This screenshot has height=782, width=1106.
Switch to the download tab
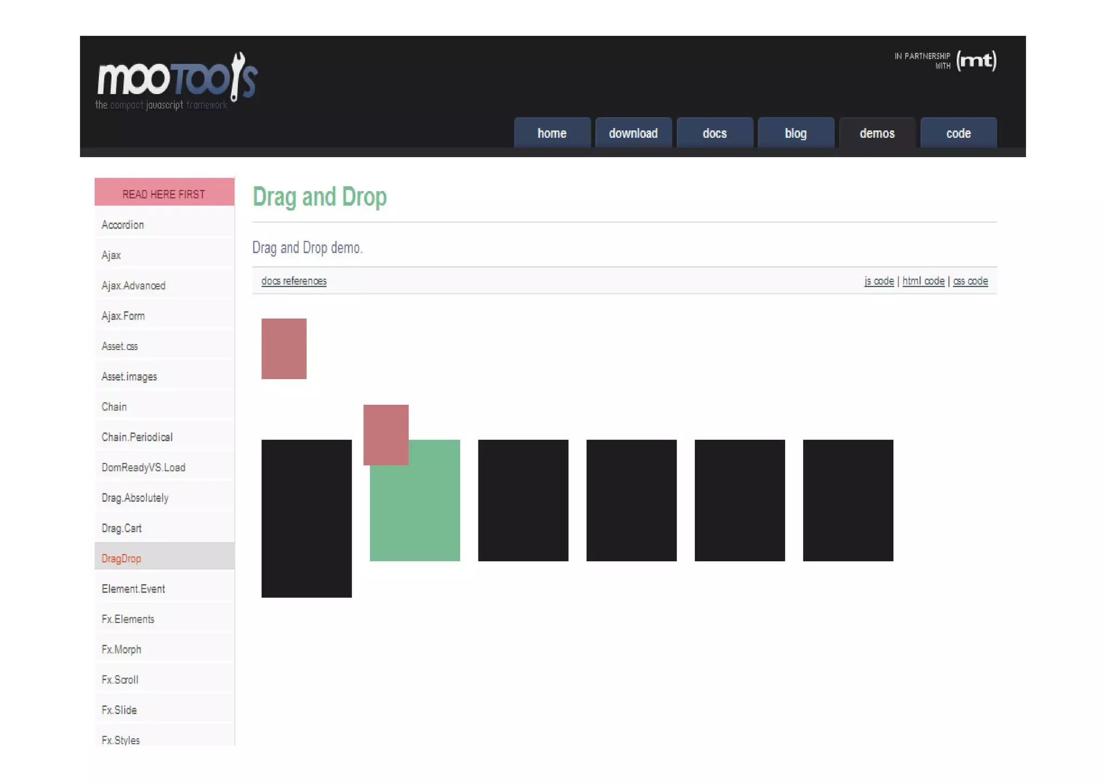pos(633,133)
